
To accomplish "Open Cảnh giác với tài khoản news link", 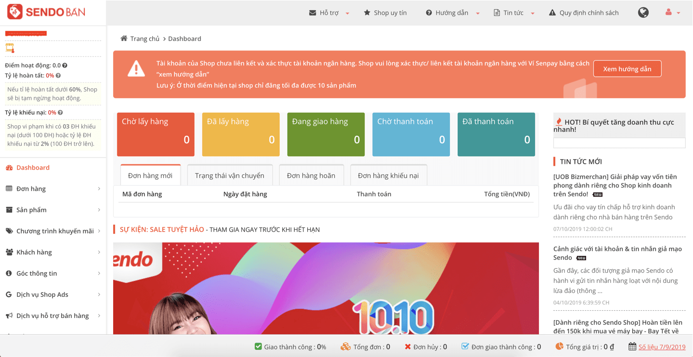I will tap(618, 253).
